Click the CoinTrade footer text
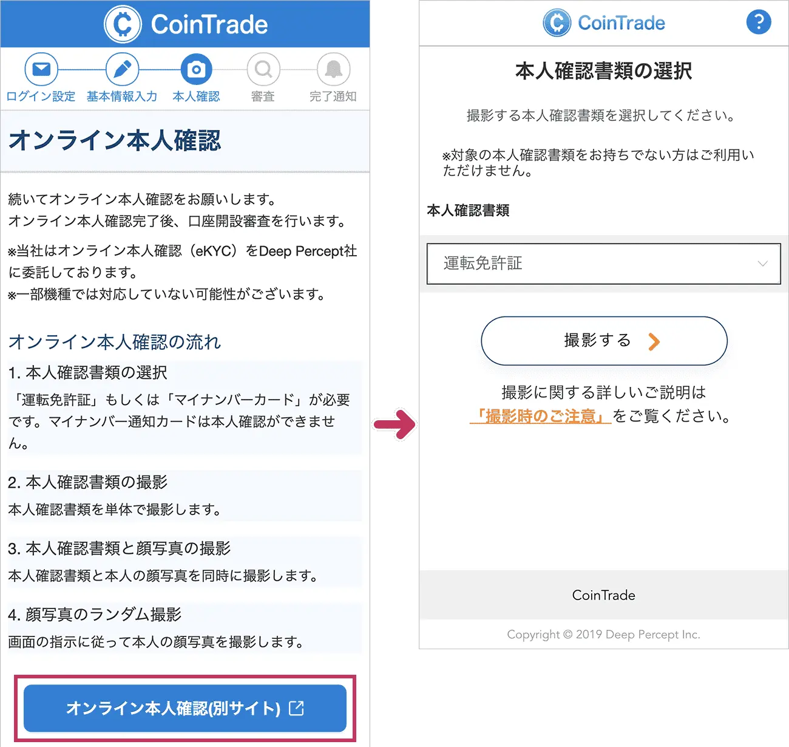The height and width of the screenshot is (747, 789). [x=603, y=595]
